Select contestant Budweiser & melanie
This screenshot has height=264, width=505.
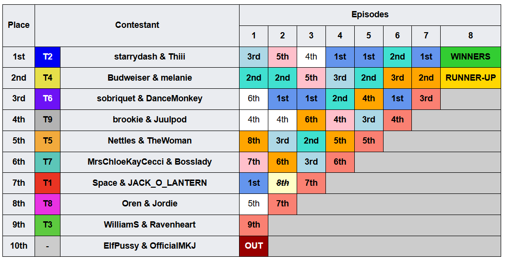tap(149, 78)
